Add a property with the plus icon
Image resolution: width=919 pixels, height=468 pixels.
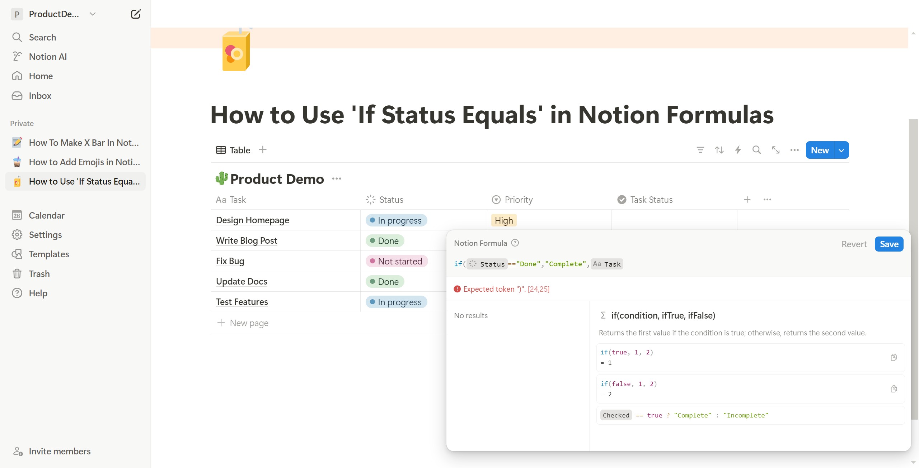(x=747, y=200)
